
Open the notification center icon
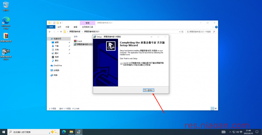[257, 132]
